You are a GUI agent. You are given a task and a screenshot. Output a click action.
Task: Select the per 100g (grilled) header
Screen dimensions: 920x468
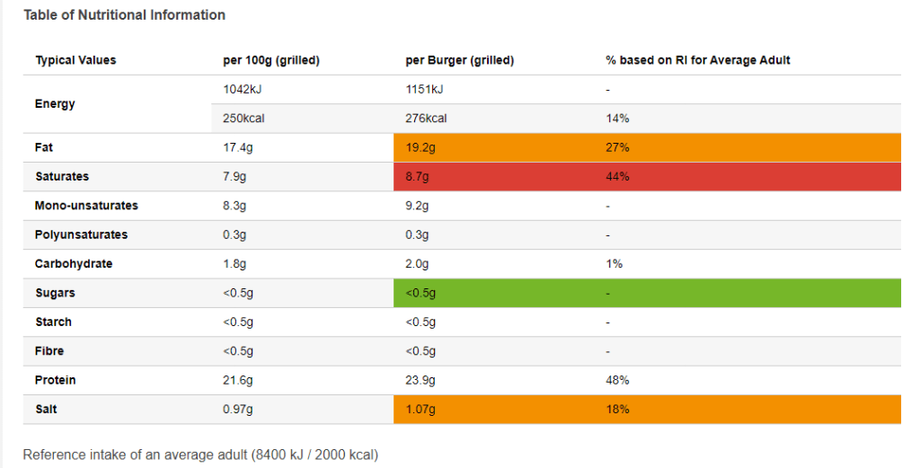click(271, 60)
